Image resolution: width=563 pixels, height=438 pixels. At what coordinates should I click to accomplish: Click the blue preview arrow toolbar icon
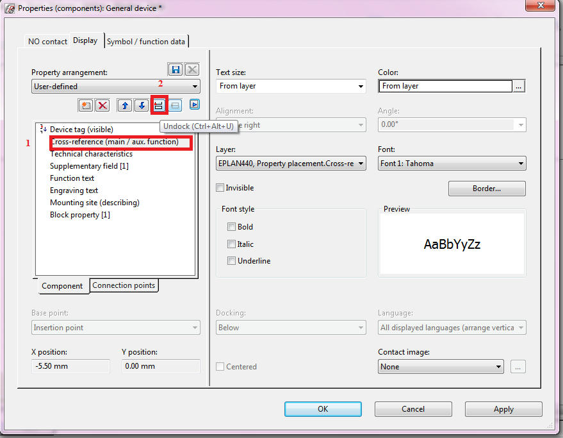tap(194, 105)
